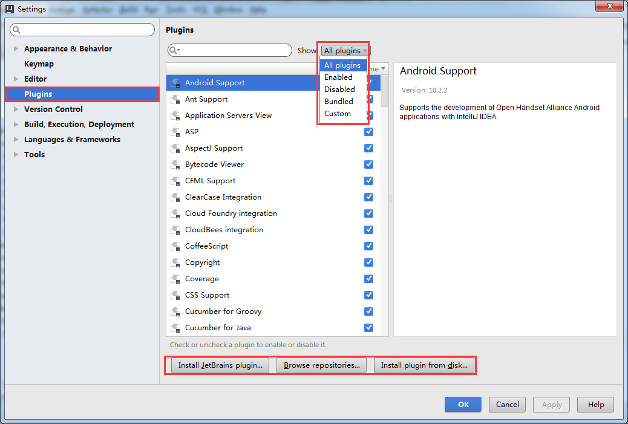The height and width of the screenshot is (424, 628).
Task: Click the CloudBees integration plugin icon
Action: (x=175, y=230)
